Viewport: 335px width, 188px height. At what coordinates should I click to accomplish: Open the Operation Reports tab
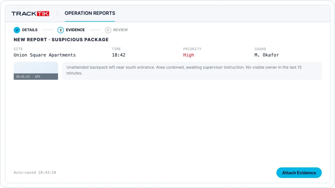click(x=90, y=13)
